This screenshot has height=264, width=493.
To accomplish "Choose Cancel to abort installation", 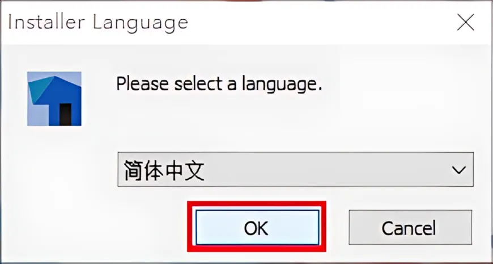I will point(410,227).
